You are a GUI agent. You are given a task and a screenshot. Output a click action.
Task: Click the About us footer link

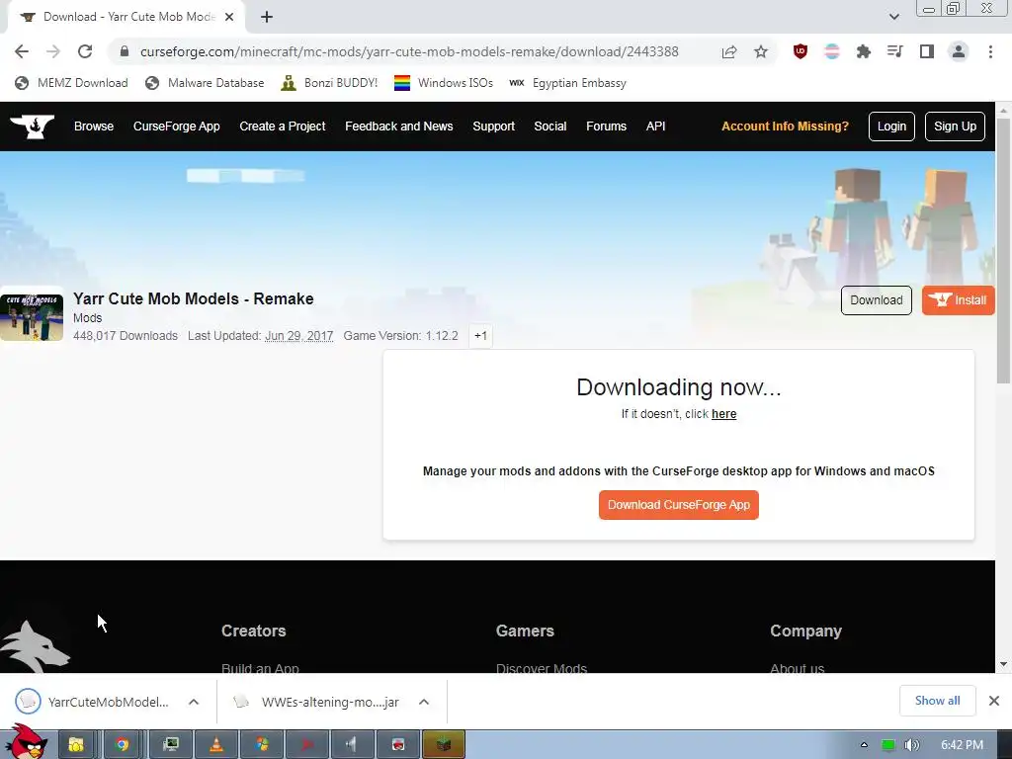coord(798,669)
